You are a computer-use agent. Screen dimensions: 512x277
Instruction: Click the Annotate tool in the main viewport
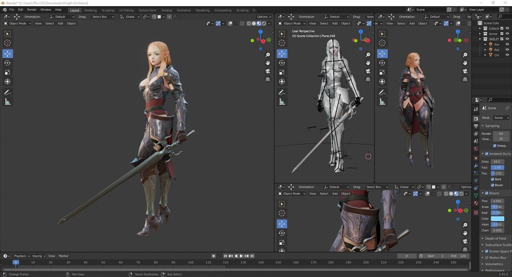pos(8,92)
